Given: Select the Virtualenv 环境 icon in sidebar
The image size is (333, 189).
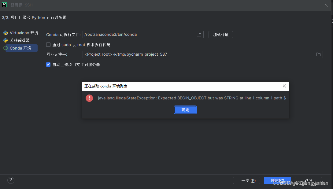Looking at the screenshot, I should [5, 33].
